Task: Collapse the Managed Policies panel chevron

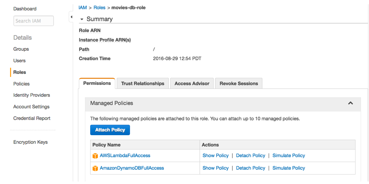Action: 350,103
